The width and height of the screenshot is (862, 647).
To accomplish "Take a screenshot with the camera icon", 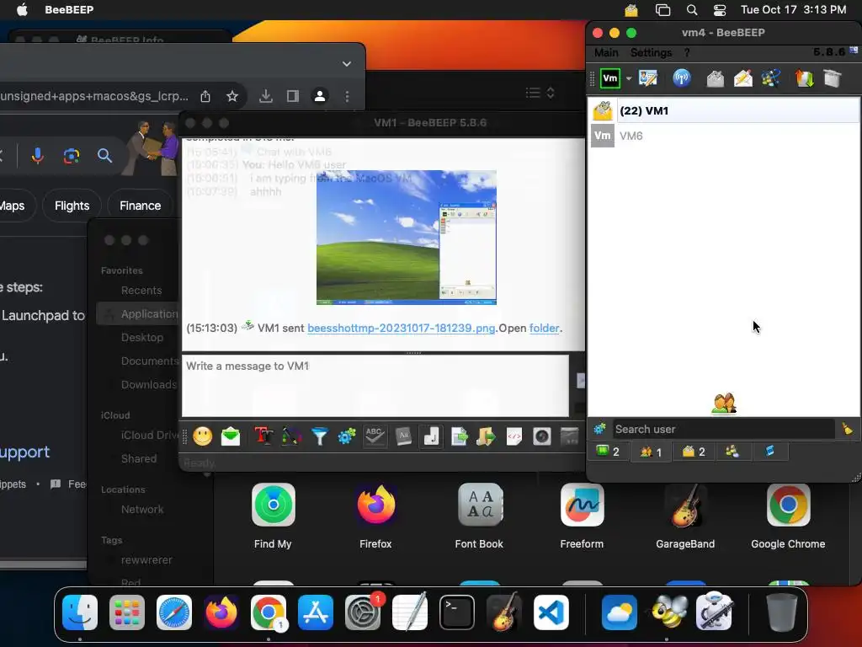I will (542, 437).
